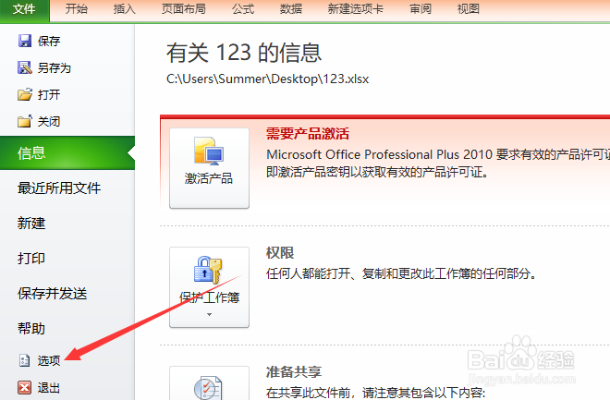This screenshot has width=610, height=400.
Task: Click the 准备共享 heading
Action: [x=294, y=371]
